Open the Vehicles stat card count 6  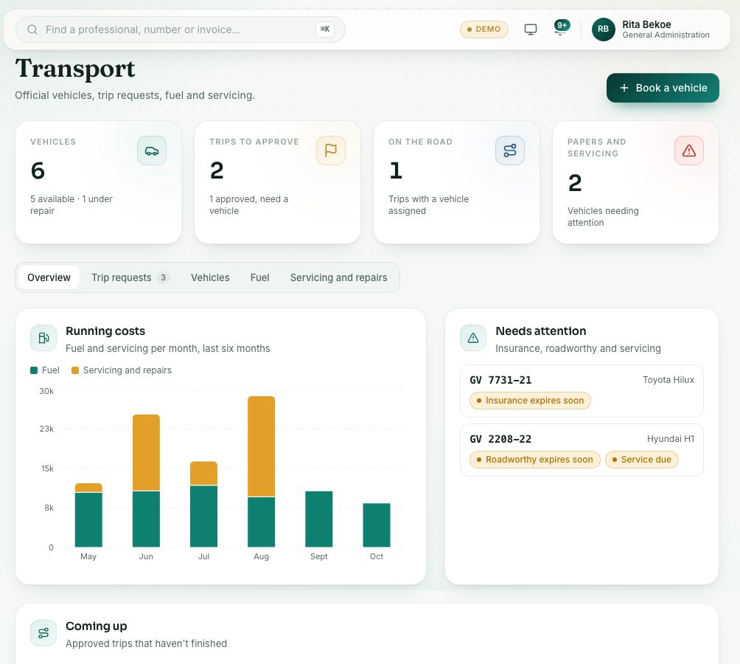tap(38, 171)
